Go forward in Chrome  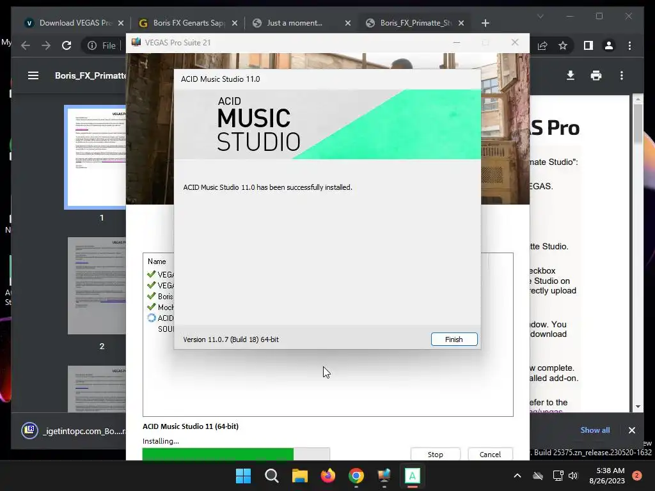[x=46, y=45]
